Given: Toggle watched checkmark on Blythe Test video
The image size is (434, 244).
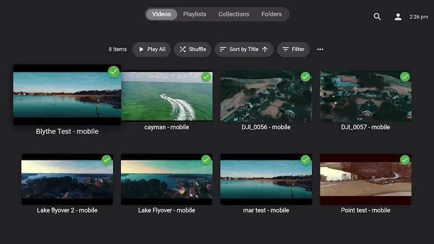Looking at the screenshot, I should tap(114, 71).
